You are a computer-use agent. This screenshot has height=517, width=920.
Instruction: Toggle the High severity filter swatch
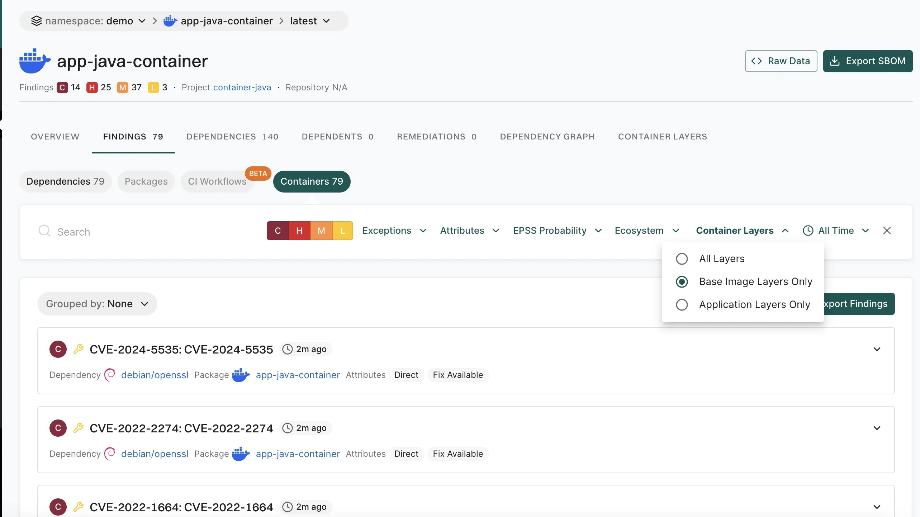click(299, 231)
